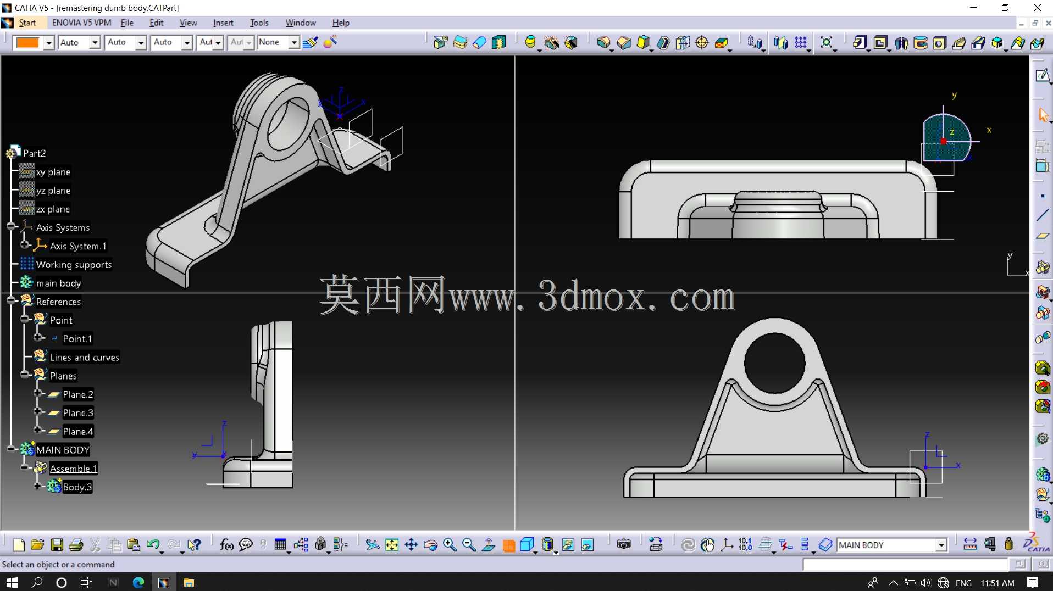Screen dimensions: 1053x591
Task: Click the Fit All In icon
Action: click(392, 545)
